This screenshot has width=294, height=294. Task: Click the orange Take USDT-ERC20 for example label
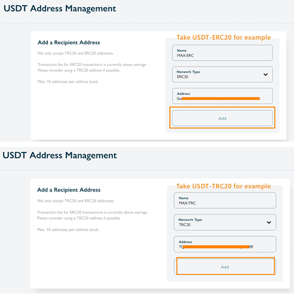pos(224,37)
